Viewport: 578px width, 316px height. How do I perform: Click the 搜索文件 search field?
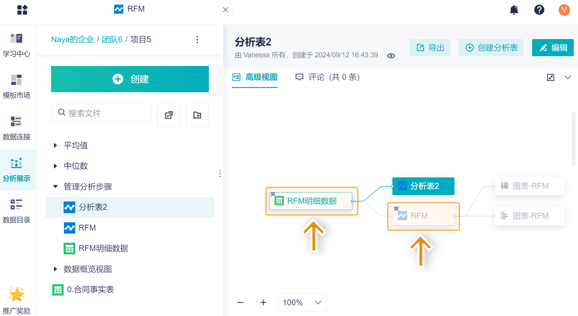[101, 113]
